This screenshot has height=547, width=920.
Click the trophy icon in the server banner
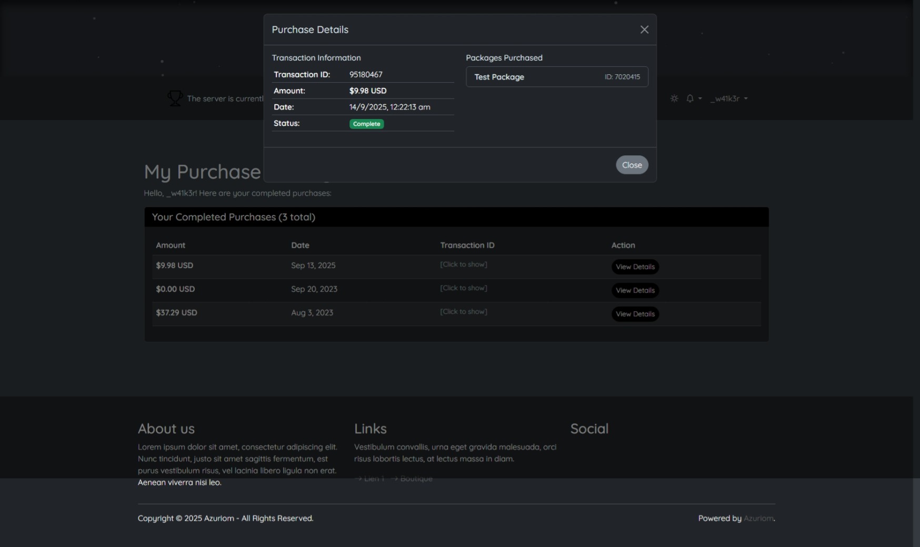click(x=175, y=98)
